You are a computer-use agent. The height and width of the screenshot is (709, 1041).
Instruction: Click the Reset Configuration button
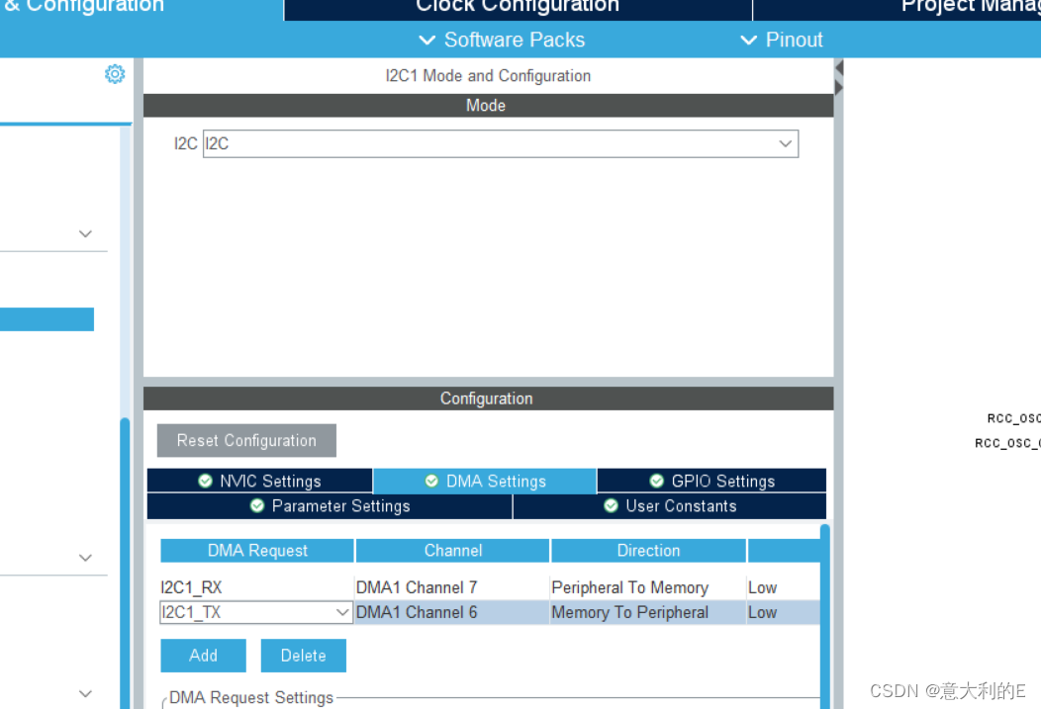(245, 440)
